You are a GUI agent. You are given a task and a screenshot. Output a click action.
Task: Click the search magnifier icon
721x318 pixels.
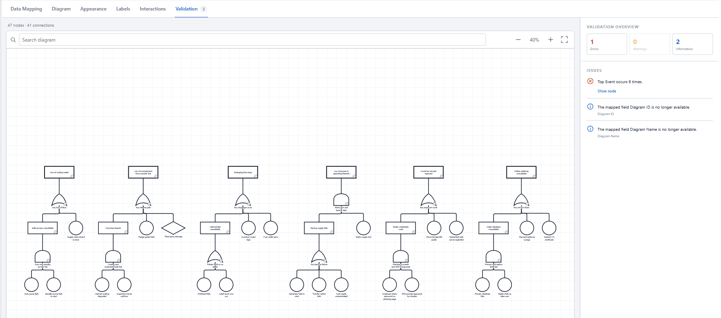coord(13,40)
